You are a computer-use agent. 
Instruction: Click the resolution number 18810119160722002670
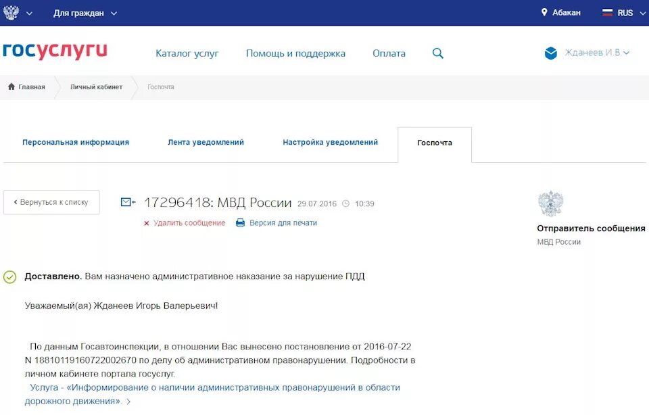click(85, 360)
